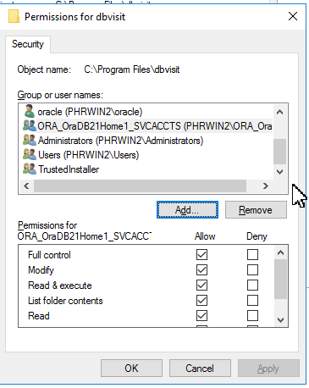Uncheck Allow for Full control
309x388 pixels.
pos(201,254)
